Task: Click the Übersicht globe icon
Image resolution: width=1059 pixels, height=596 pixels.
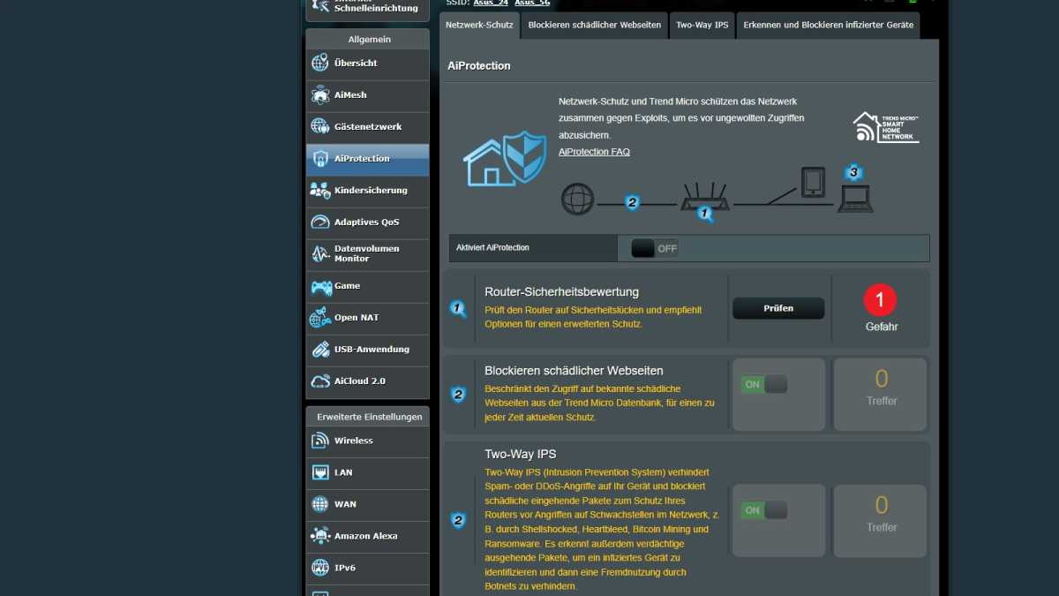Action: (x=320, y=64)
